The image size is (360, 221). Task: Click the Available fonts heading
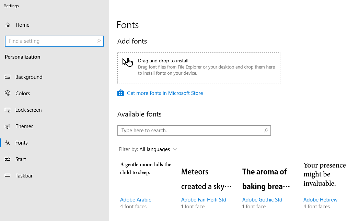139,114
